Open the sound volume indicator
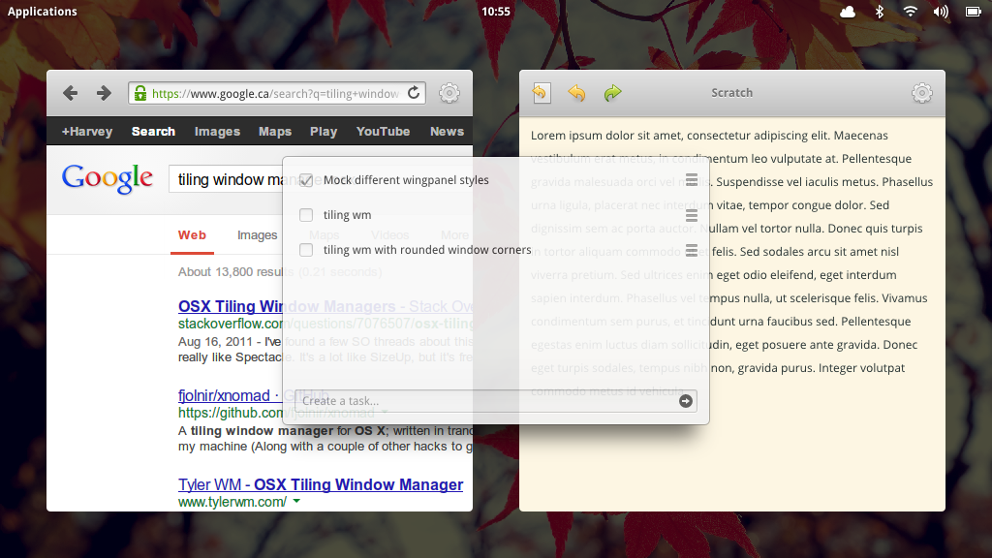This screenshot has height=558, width=992. [x=941, y=12]
